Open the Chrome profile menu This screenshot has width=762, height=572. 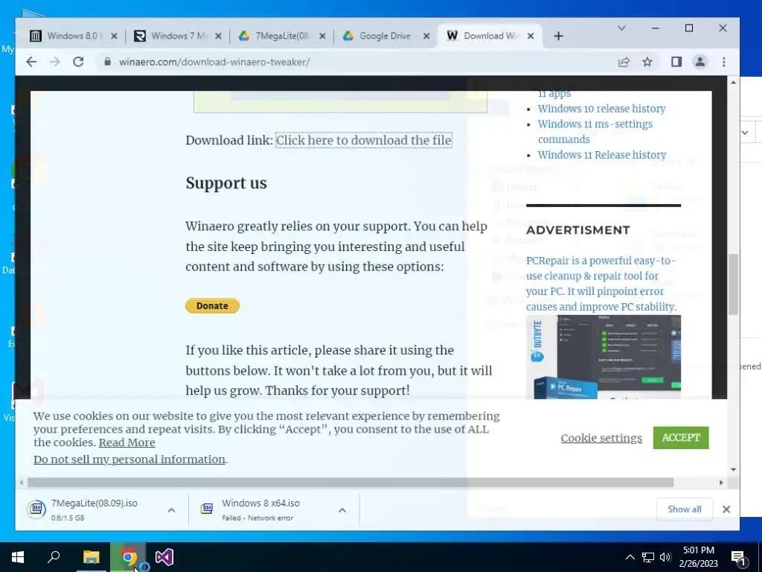coord(699,62)
